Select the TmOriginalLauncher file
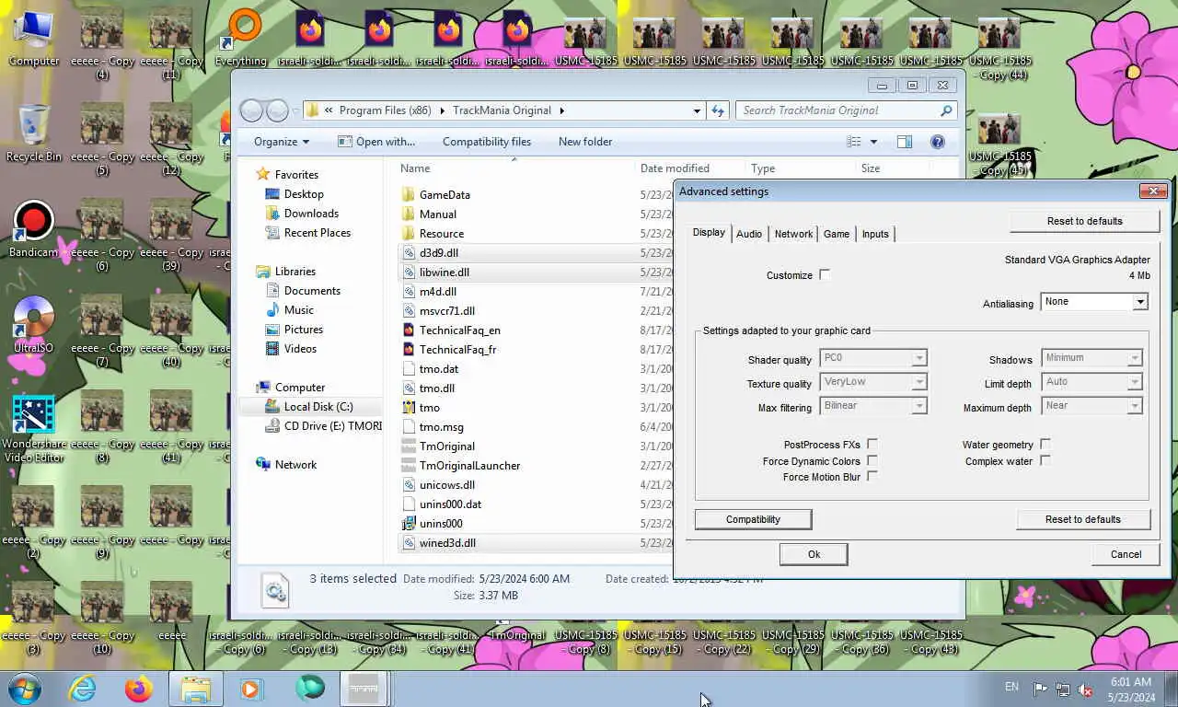1178x707 pixels. click(469, 465)
